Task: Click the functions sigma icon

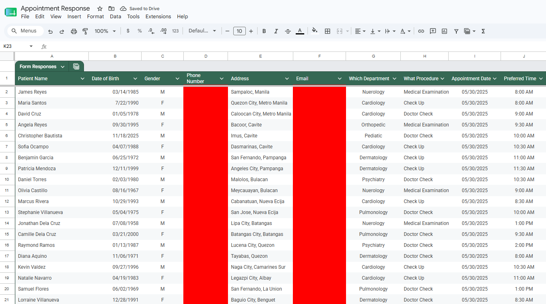Action: pyautogui.click(x=483, y=31)
